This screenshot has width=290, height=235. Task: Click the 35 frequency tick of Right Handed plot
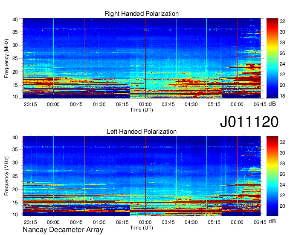[x=15, y=32]
